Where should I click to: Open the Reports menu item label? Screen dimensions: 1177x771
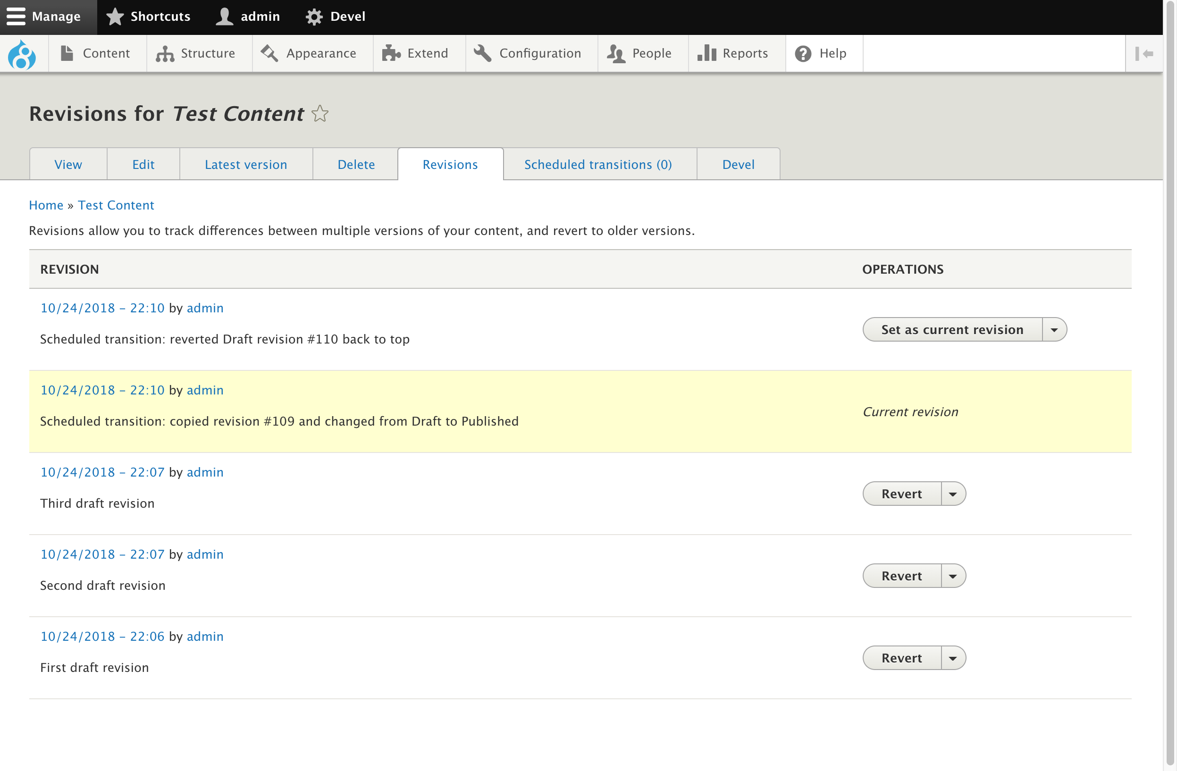[745, 53]
